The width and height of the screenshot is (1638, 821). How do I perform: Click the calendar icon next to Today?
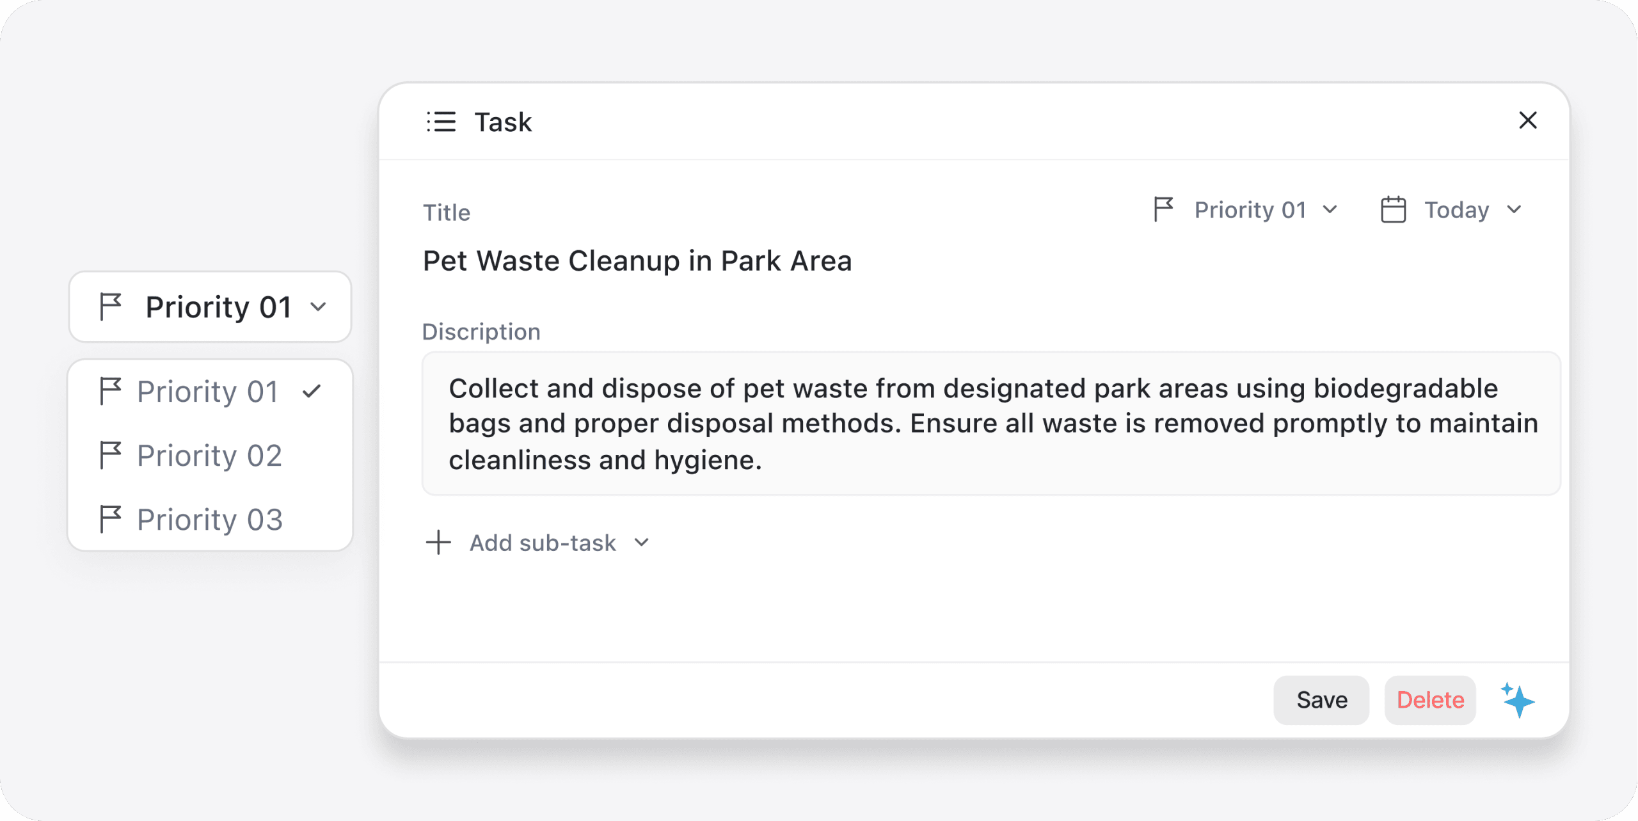(1393, 209)
